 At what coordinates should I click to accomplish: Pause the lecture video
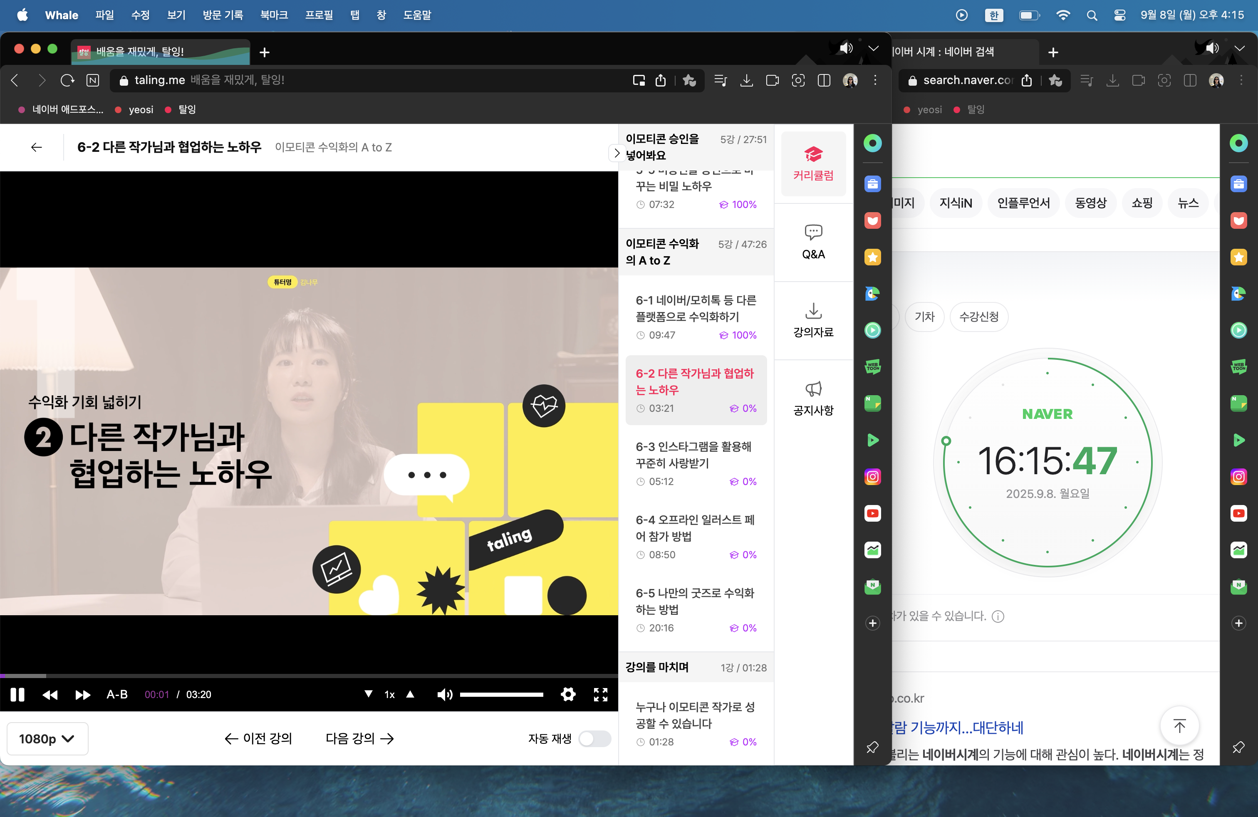17,694
